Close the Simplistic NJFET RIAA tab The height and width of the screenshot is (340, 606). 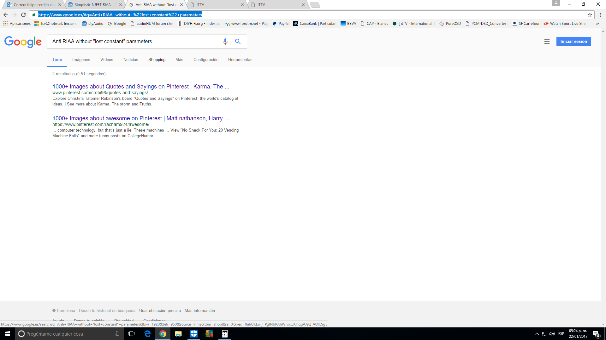121,5
